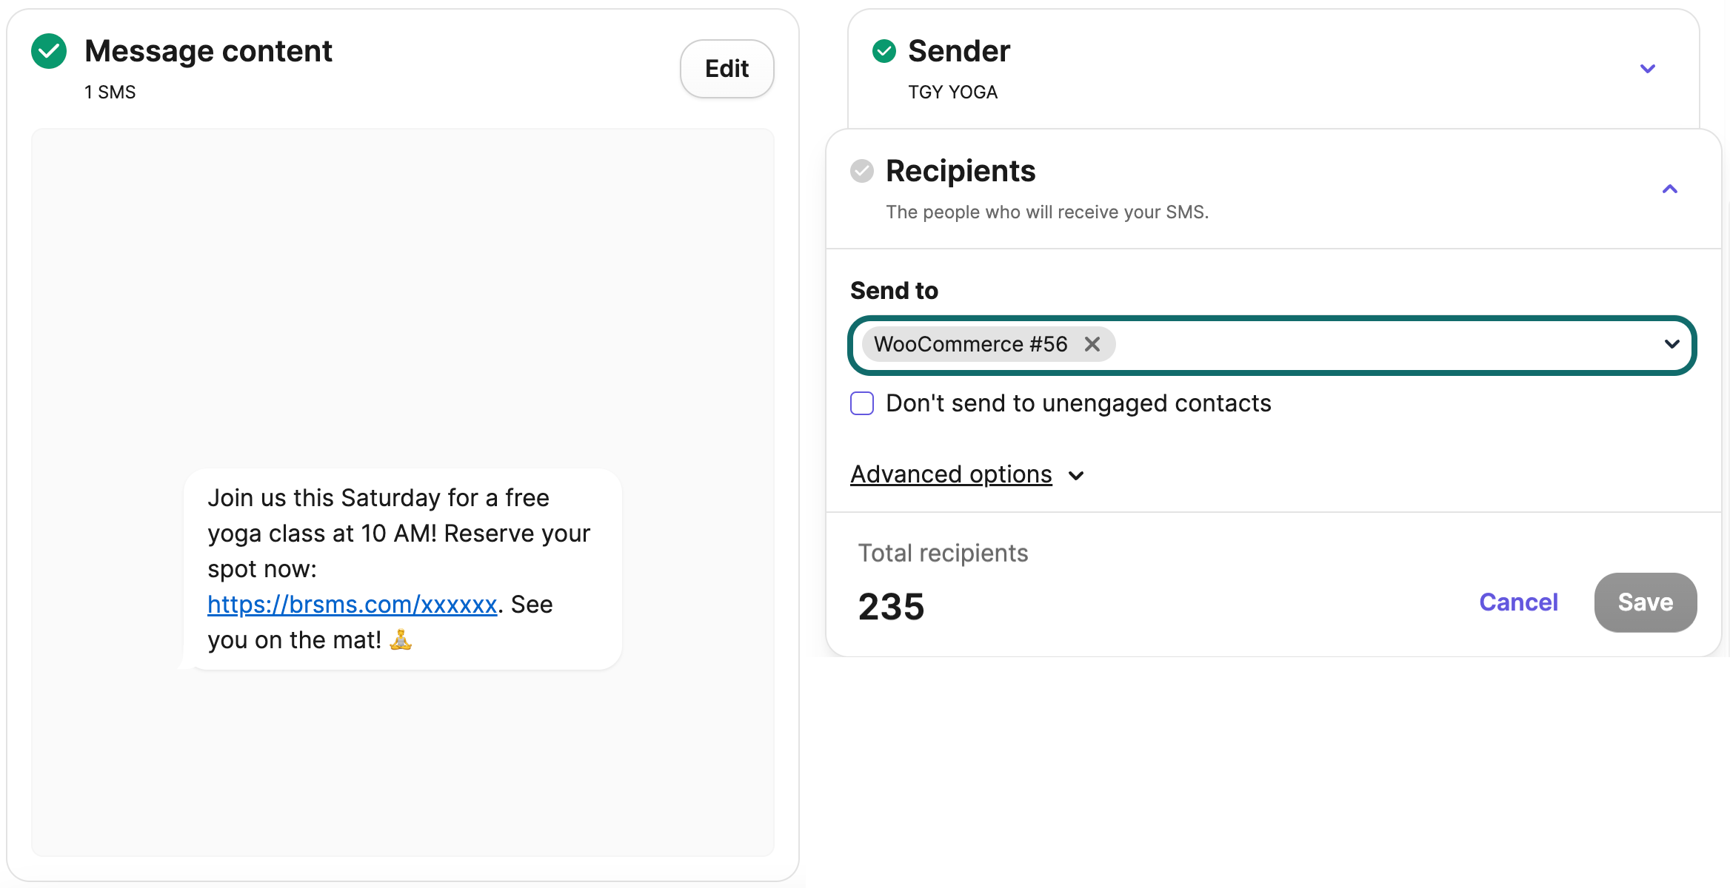The image size is (1730, 888).
Task: Click the 1 SMS label
Action: click(x=110, y=92)
